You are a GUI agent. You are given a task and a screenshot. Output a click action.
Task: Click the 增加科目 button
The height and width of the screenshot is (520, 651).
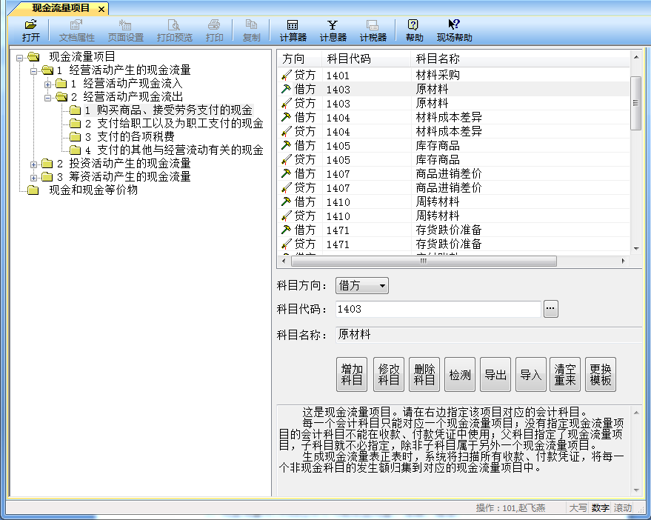[x=352, y=375]
